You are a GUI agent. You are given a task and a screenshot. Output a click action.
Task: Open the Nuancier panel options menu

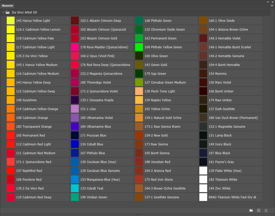point(272,6)
